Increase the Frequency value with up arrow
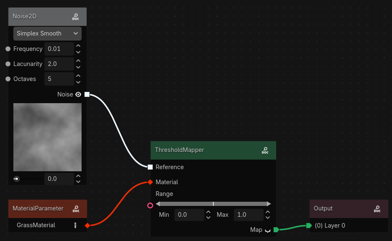 (78, 46)
